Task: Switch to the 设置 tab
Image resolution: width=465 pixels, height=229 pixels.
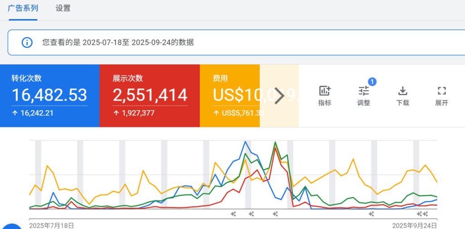Action: (63, 9)
